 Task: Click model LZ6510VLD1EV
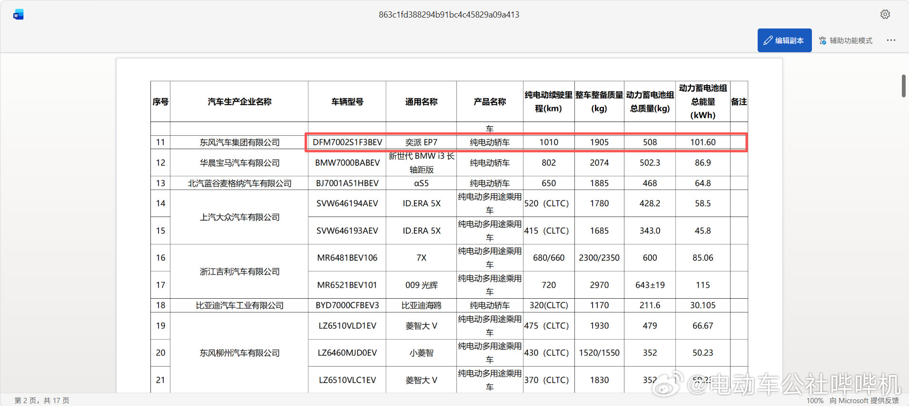click(347, 325)
